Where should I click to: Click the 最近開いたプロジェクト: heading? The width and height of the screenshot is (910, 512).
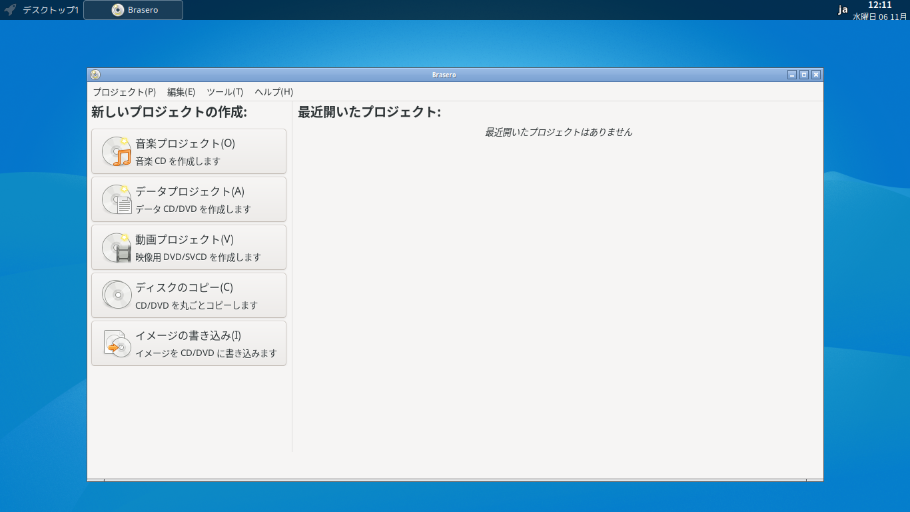coord(369,112)
